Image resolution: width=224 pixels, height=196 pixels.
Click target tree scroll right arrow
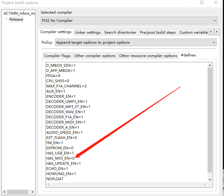click(x=33, y=192)
